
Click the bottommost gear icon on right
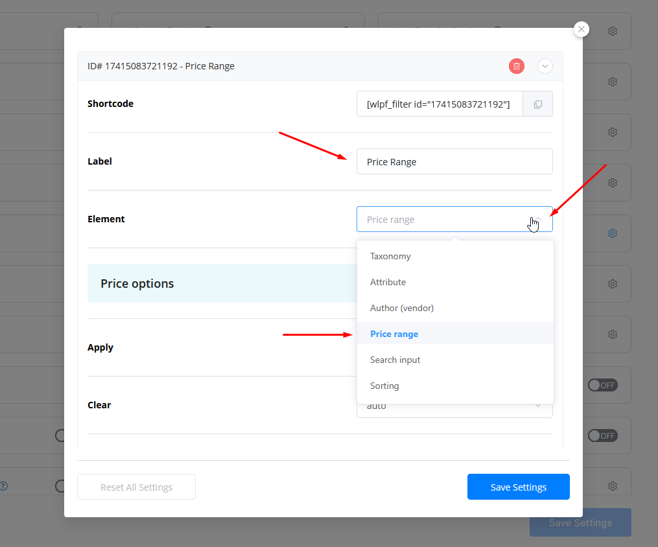612,485
